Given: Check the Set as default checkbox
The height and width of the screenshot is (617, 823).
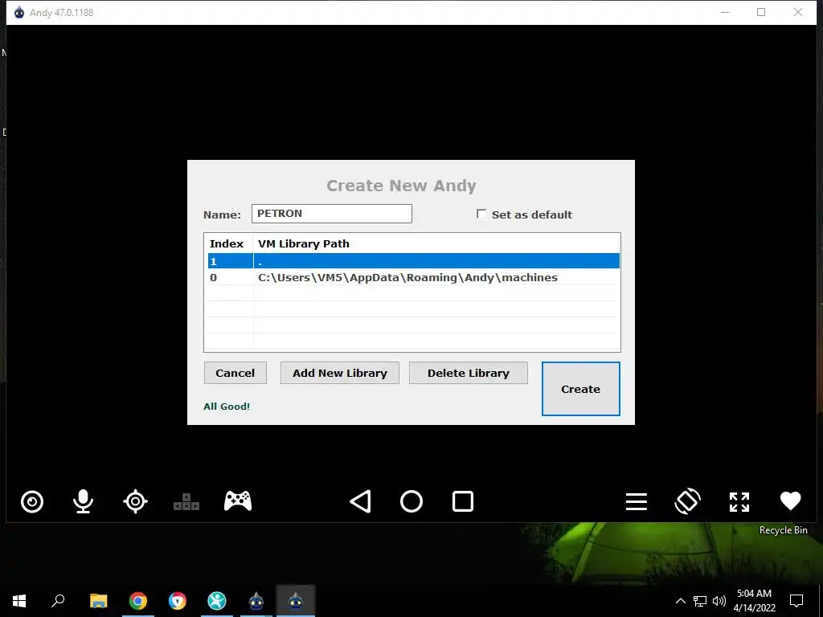Looking at the screenshot, I should pyautogui.click(x=481, y=214).
